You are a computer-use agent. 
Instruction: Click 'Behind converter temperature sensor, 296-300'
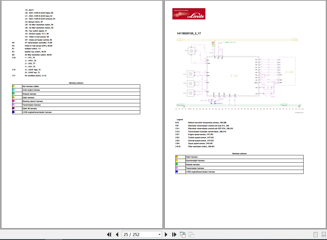[207, 123]
